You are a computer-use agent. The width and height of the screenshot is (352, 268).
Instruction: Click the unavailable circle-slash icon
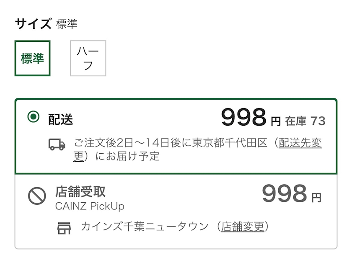pos(37,196)
